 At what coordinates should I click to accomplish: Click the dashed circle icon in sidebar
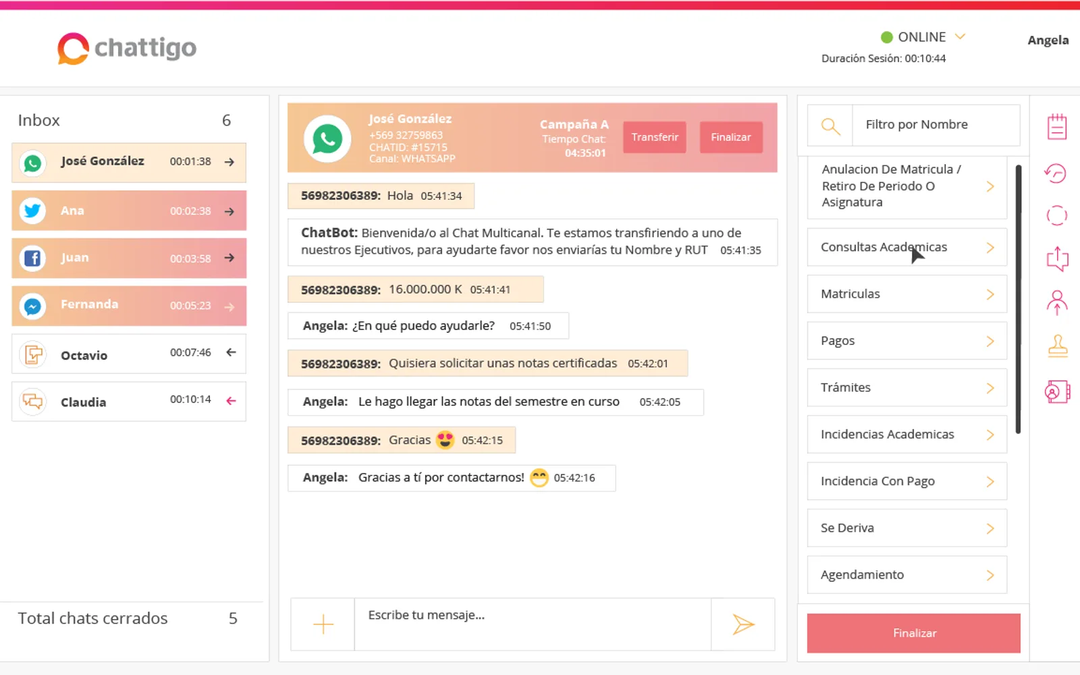(1056, 216)
